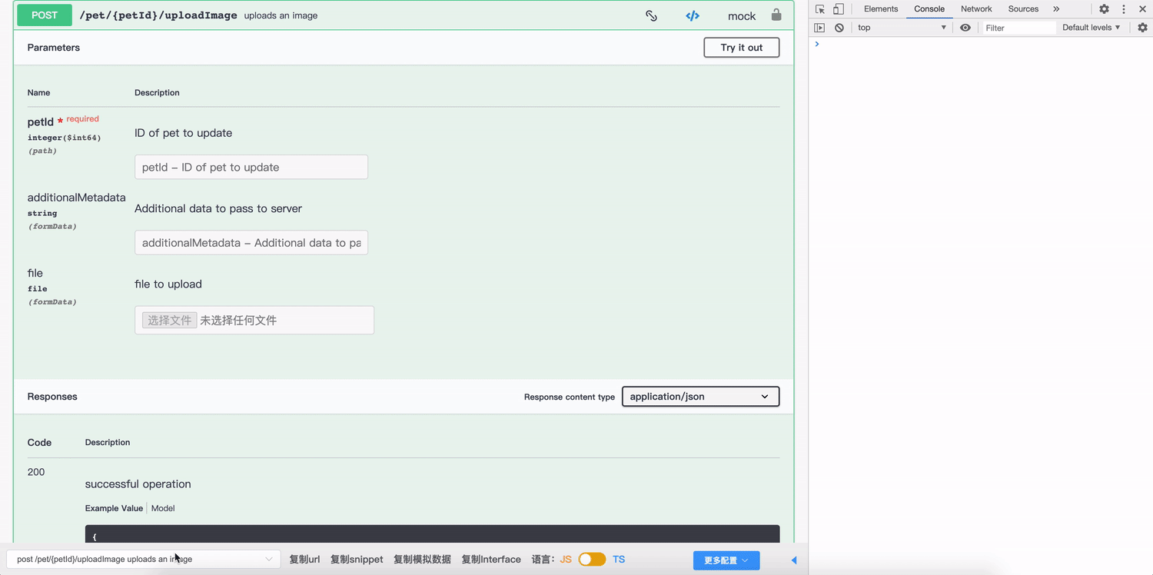
Task: Open the DevTools three-dot menu
Action: click(1124, 9)
